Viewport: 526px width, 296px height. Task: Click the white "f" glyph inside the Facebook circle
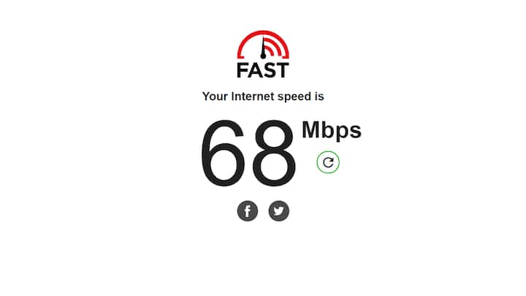point(248,211)
